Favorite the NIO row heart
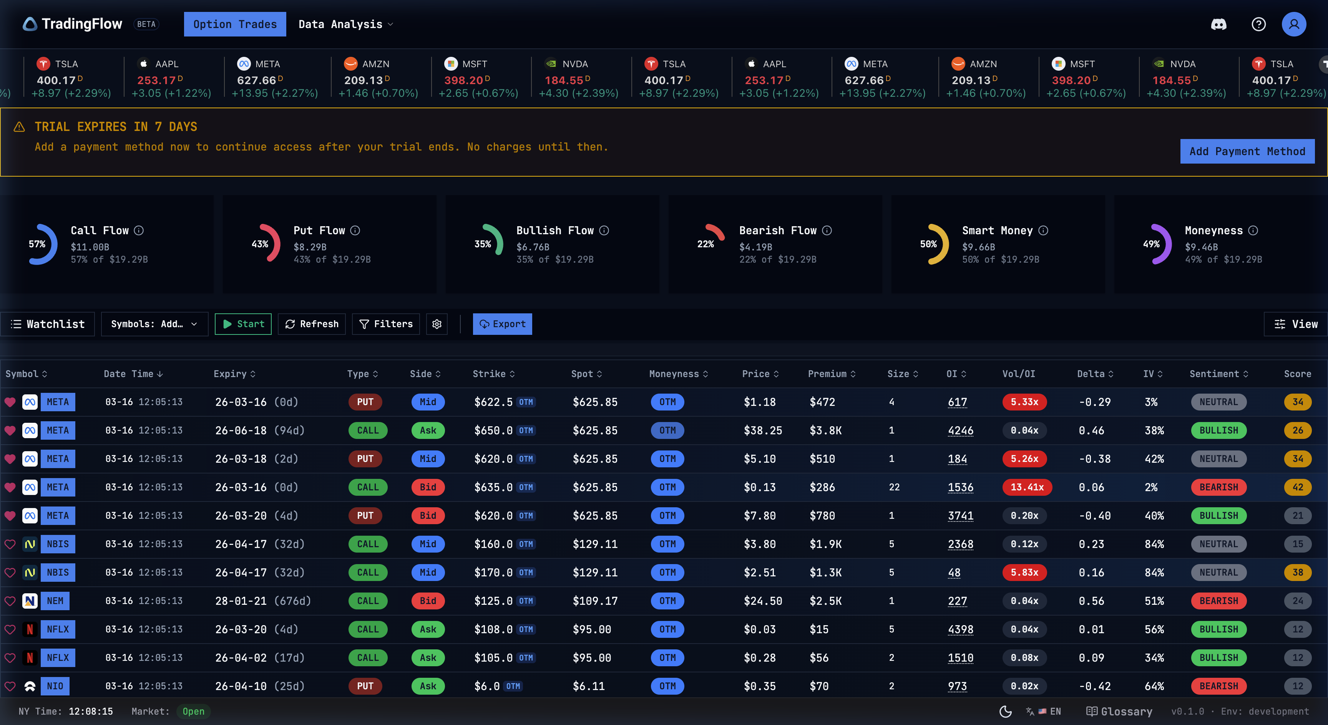The image size is (1328, 725). (10, 686)
